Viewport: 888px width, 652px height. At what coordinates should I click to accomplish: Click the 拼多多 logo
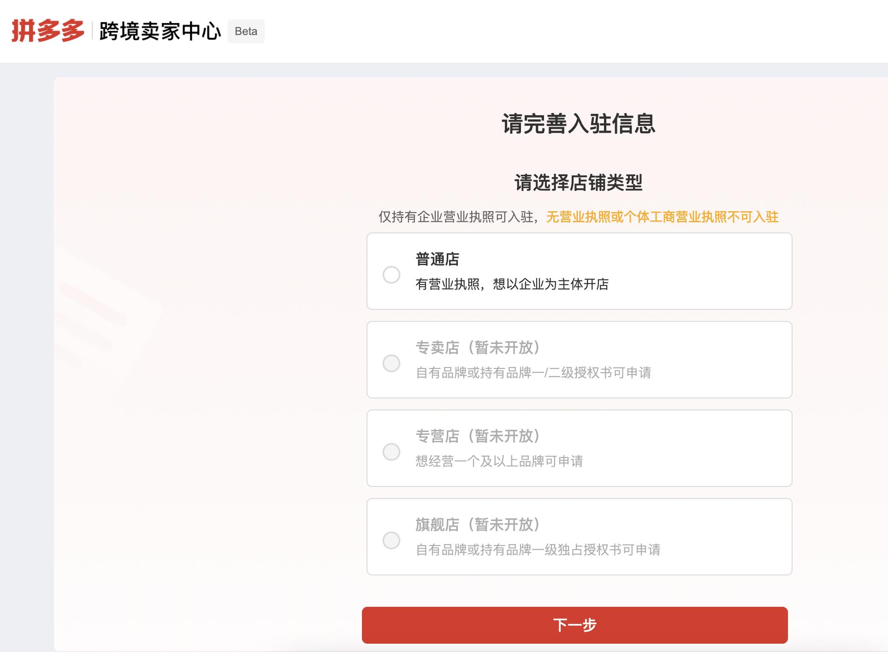pyautogui.click(x=47, y=30)
